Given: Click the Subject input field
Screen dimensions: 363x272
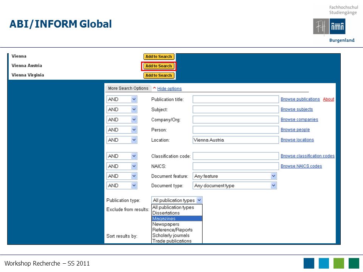Looking at the screenshot, I should pyautogui.click(x=236, y=110).
